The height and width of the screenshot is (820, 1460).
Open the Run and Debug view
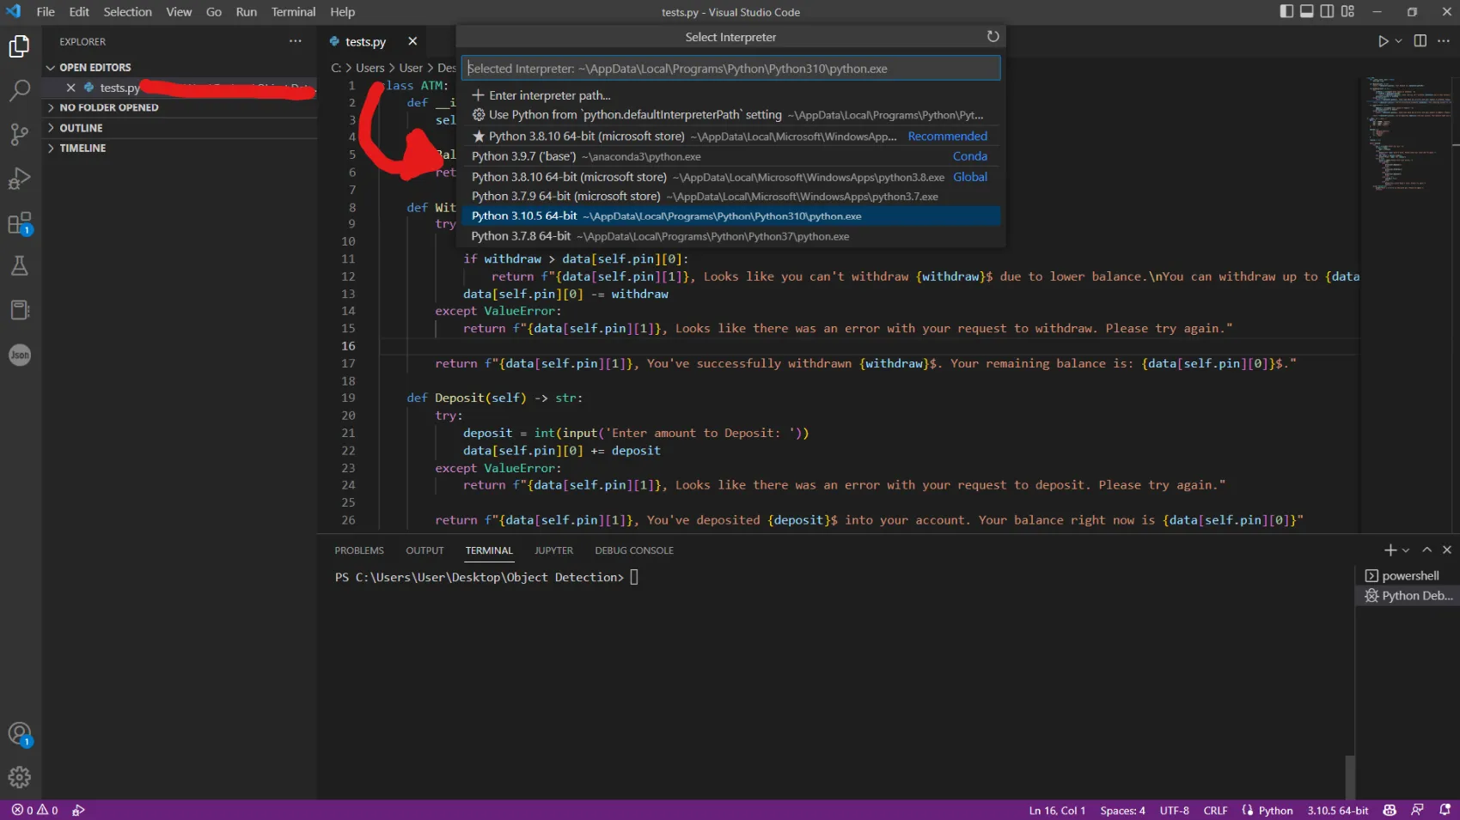[19, 179]
